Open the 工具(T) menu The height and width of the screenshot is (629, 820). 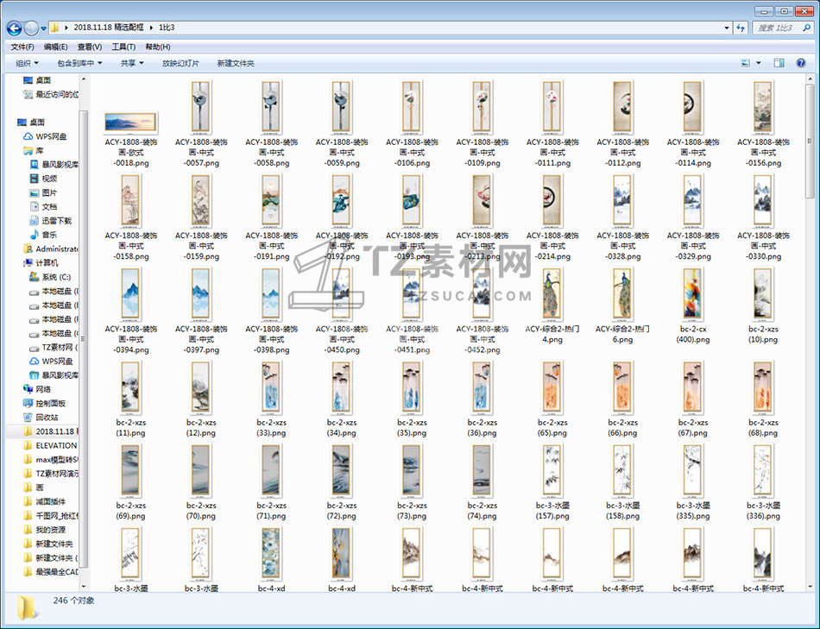click(123, 47)
